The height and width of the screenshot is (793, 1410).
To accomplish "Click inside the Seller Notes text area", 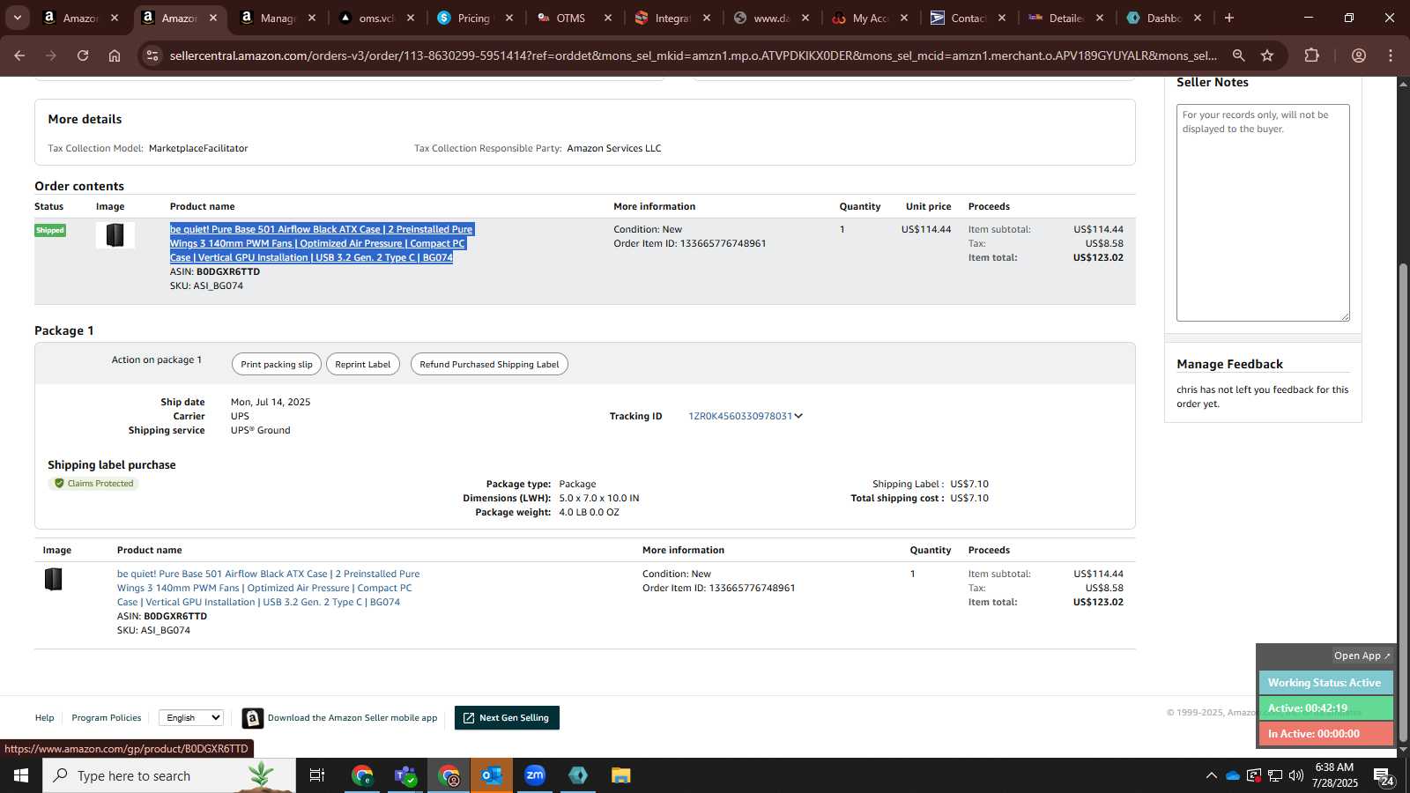I will click(x=1263, y=212).
